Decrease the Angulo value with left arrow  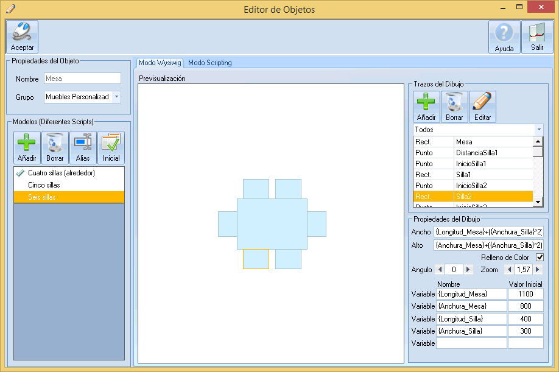pos(439,269)
